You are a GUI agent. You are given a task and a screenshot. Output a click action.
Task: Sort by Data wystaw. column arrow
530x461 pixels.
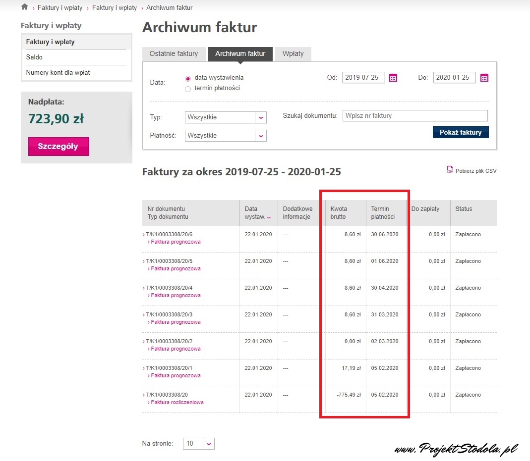[x=269, y=217]
